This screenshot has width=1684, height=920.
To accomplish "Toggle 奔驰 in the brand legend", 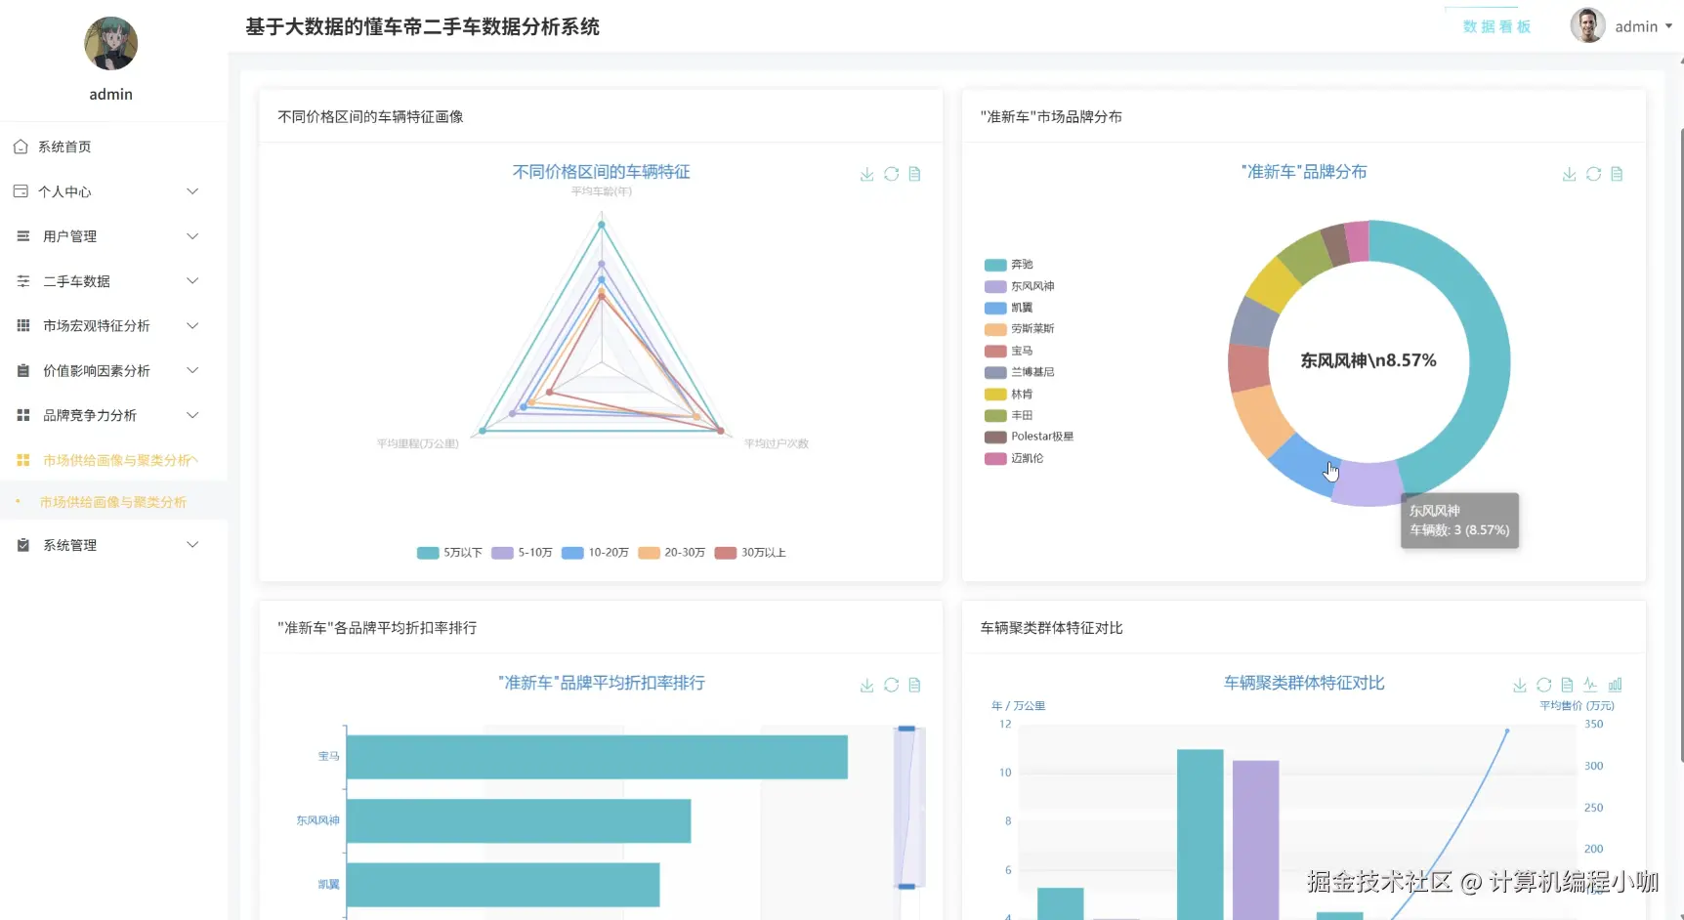I will coord(1008,265).
